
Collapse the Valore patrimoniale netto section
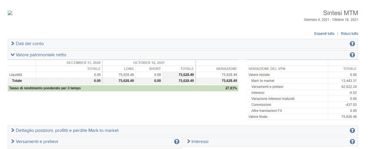(x=41, y=55)
